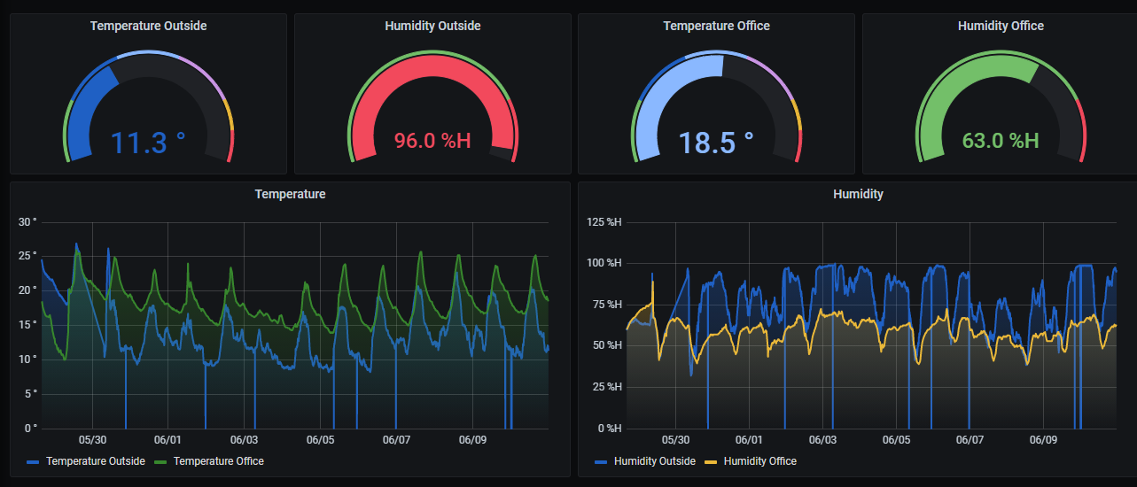Click the 30 ° label on Temperature axis

point(28,221)
